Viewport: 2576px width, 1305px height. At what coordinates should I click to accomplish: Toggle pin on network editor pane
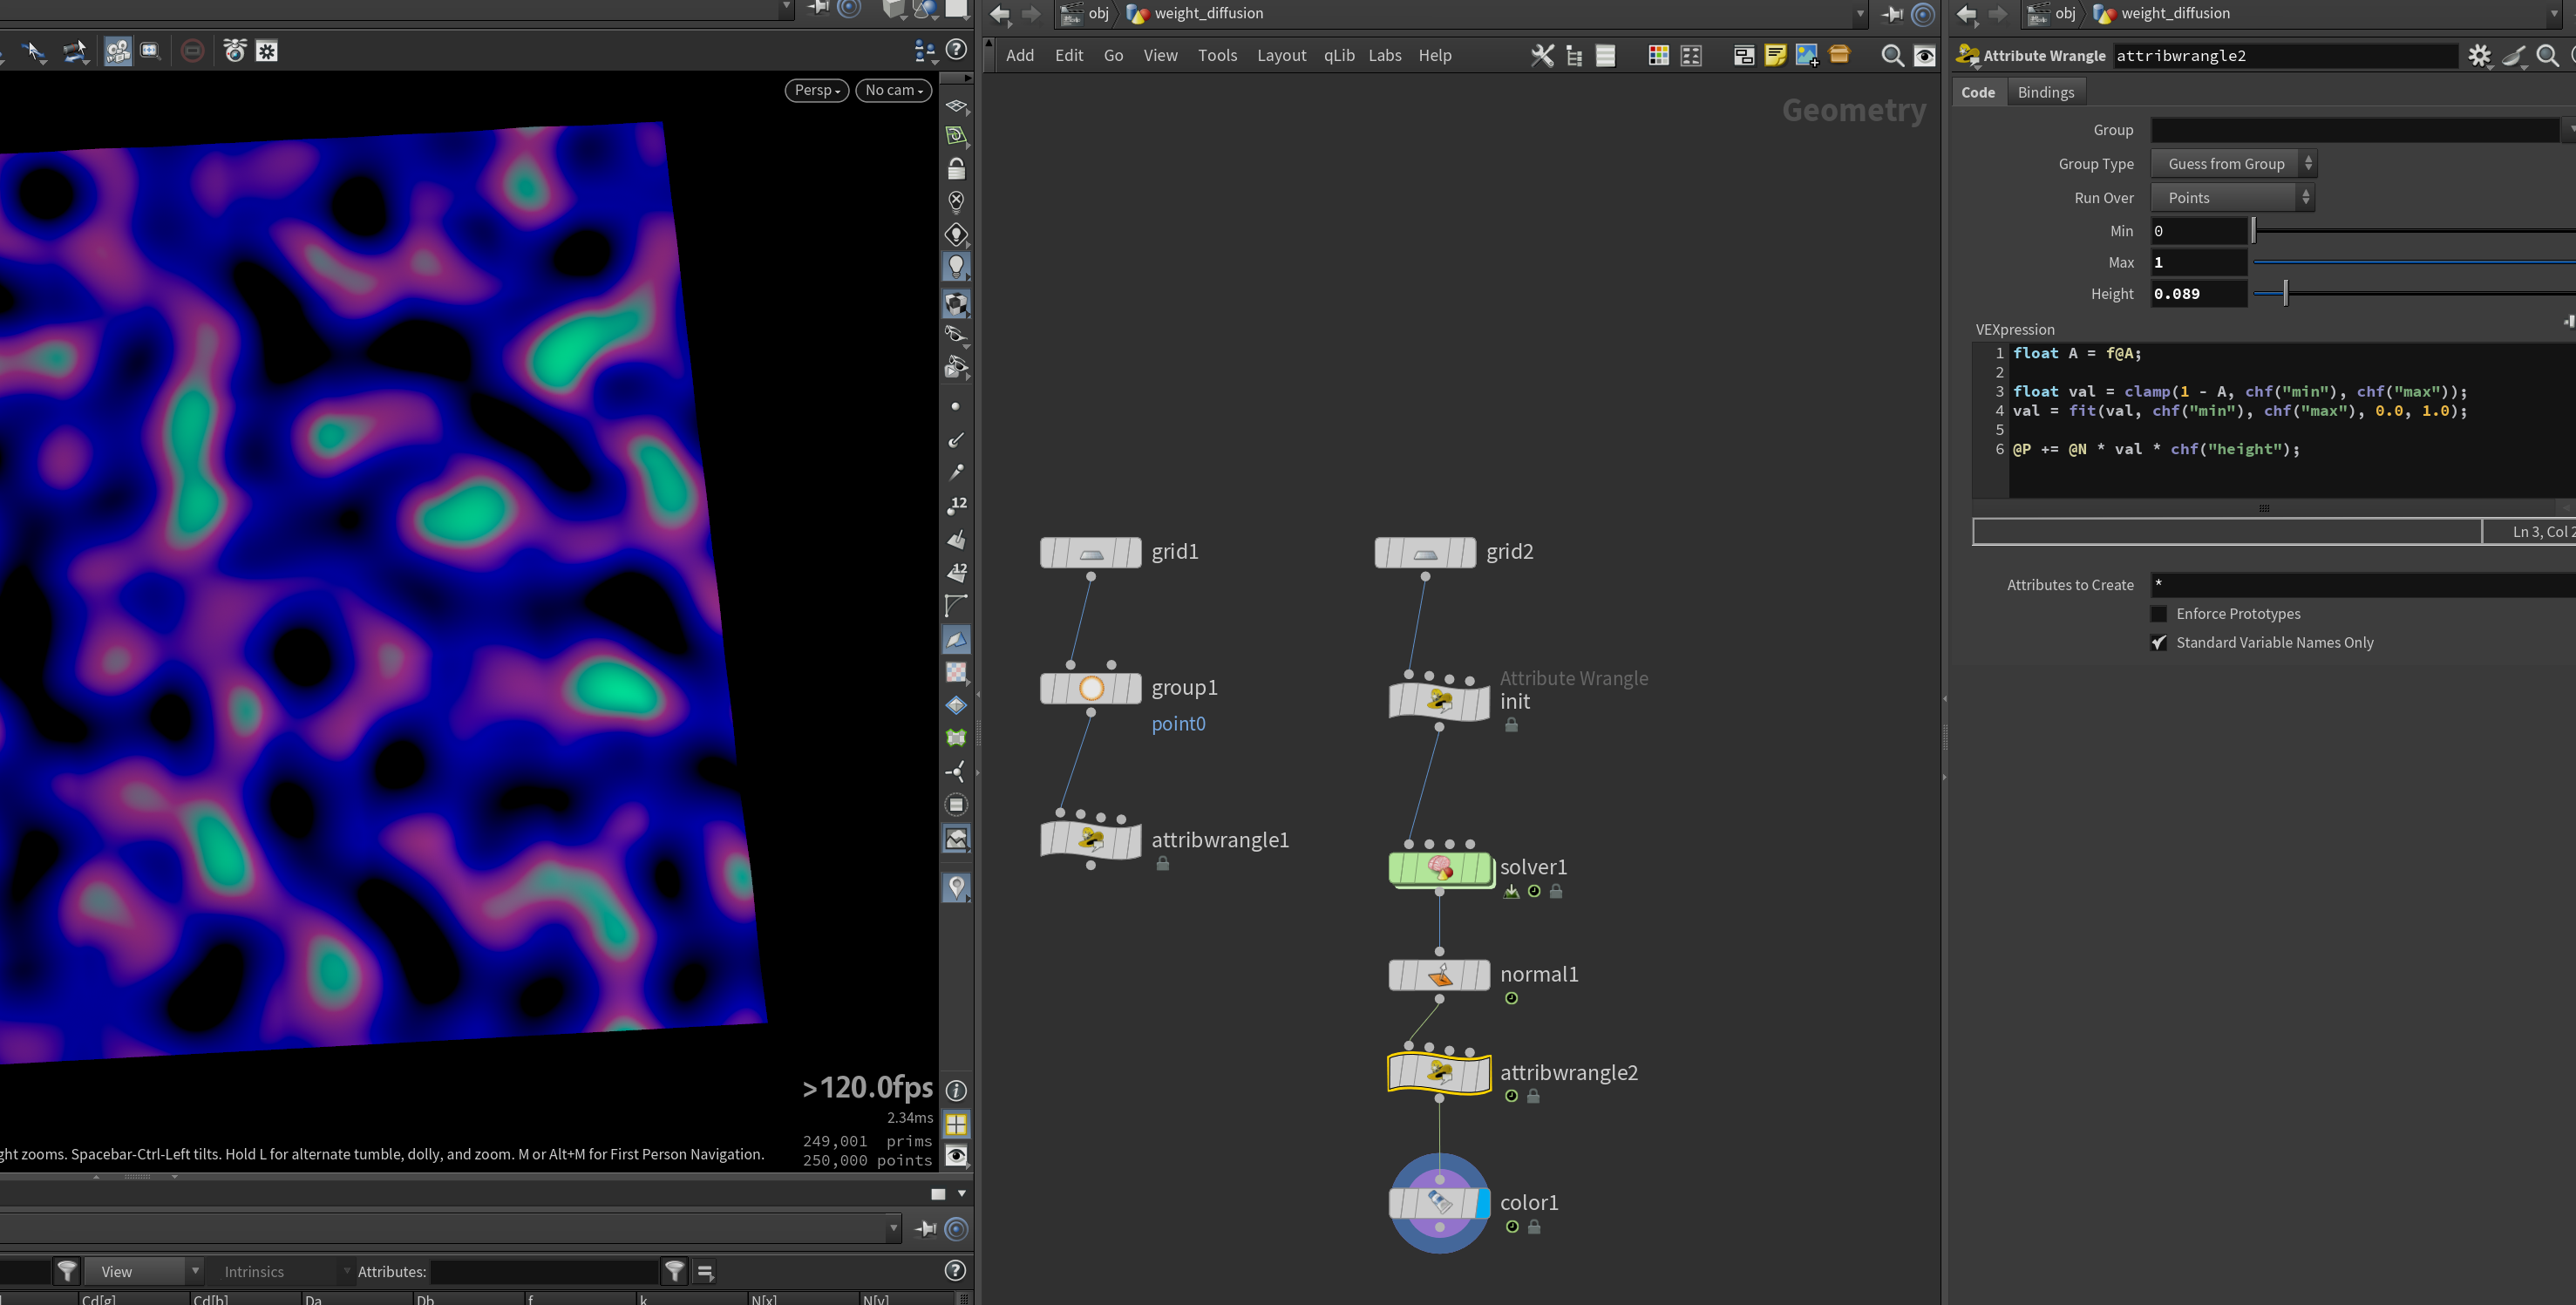click(x=1892, y=14)
